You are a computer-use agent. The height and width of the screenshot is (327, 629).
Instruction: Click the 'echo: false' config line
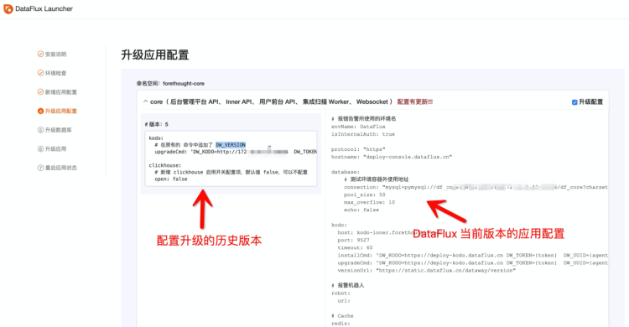tap(361, 210)
